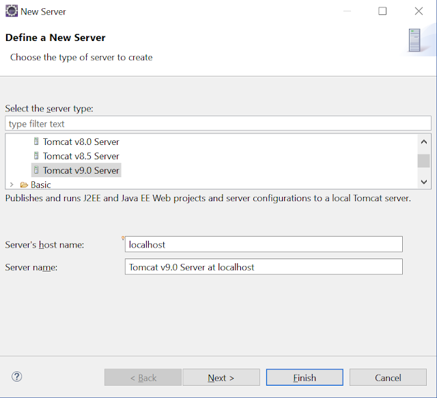This screenshot has width=437, height=398.
Task: Click the server list scroll down arrow
Action: [424, 182]
